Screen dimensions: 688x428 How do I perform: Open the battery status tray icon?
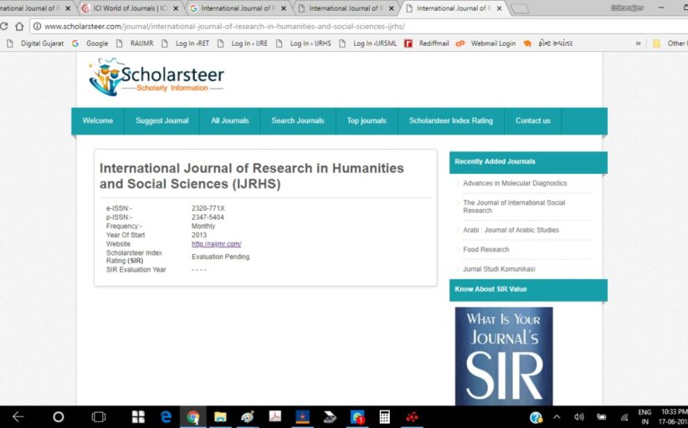602,417
